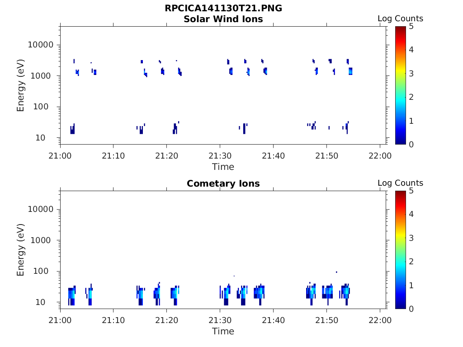Click the 1 label on Solar Wind colorbar
Image resolution: width=463 pixels, height=347 pixels.
click(x=411, y=121)
